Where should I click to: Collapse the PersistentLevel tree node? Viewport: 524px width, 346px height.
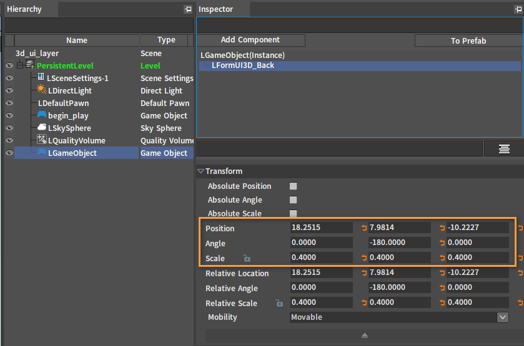click(x=20, y=65)
